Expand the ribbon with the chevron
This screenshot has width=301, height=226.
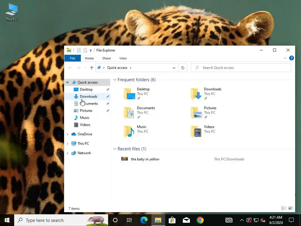(x=285, y=58)
